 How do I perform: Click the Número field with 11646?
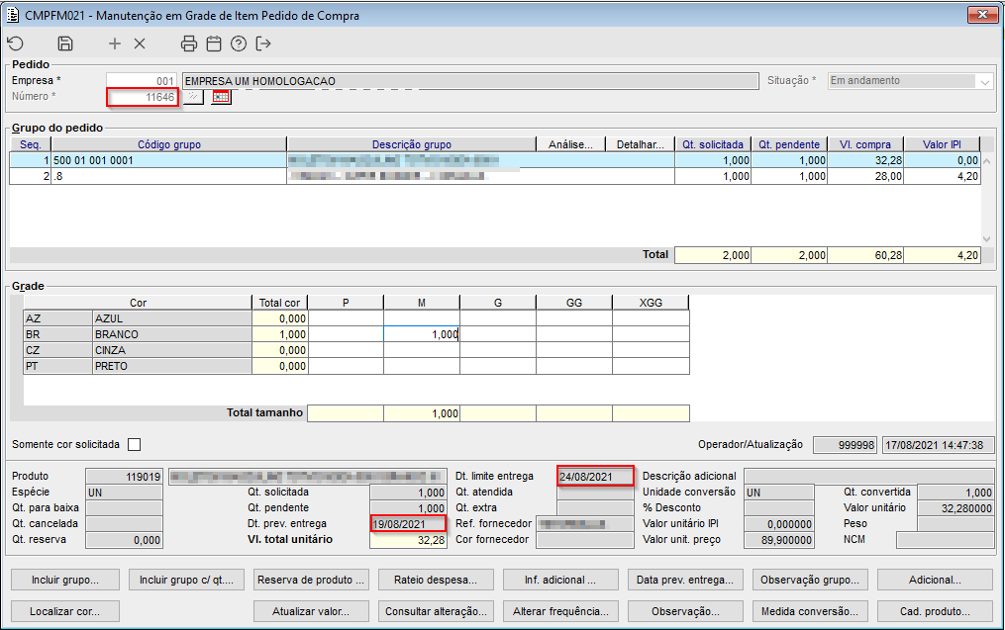(142, 97)
